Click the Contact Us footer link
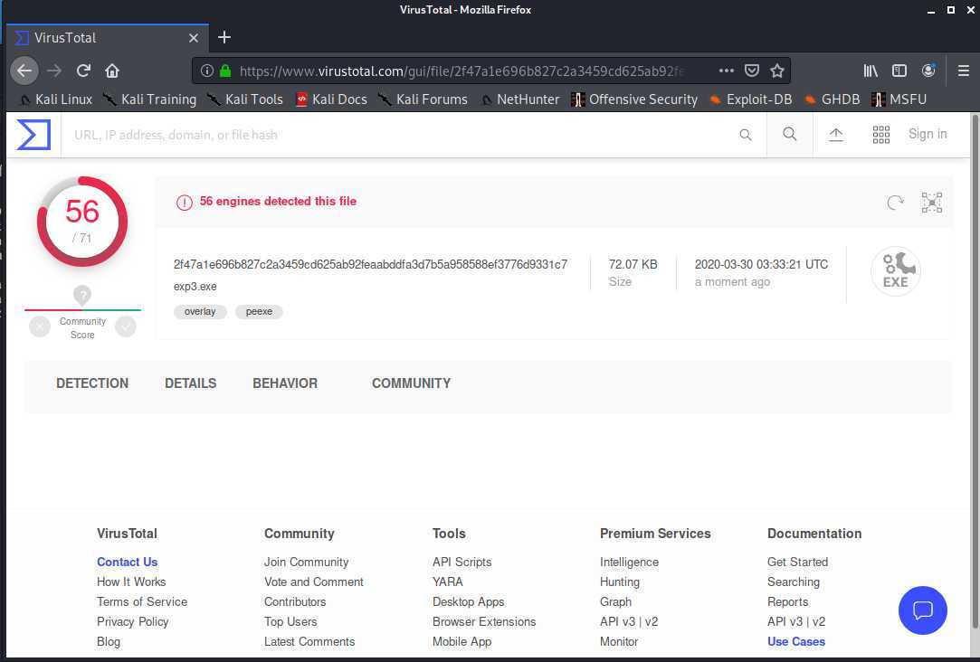Viewport: 980px width, 662px height. point(127,563)
